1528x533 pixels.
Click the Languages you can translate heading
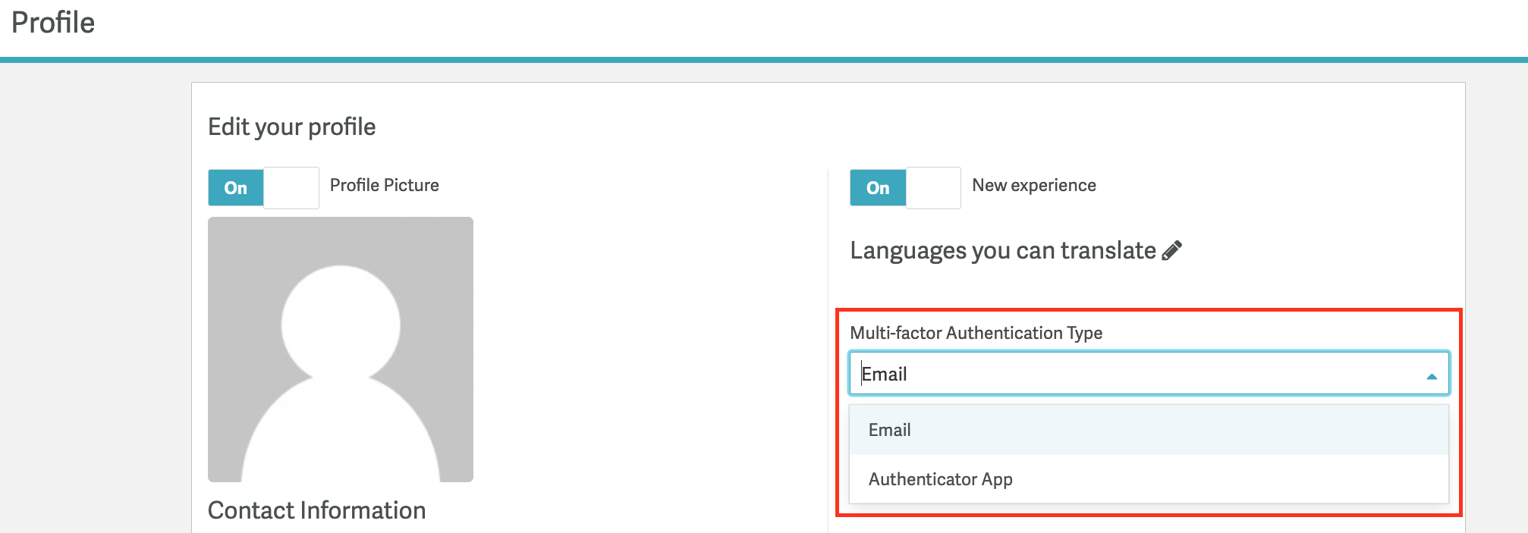[1003, 250]
